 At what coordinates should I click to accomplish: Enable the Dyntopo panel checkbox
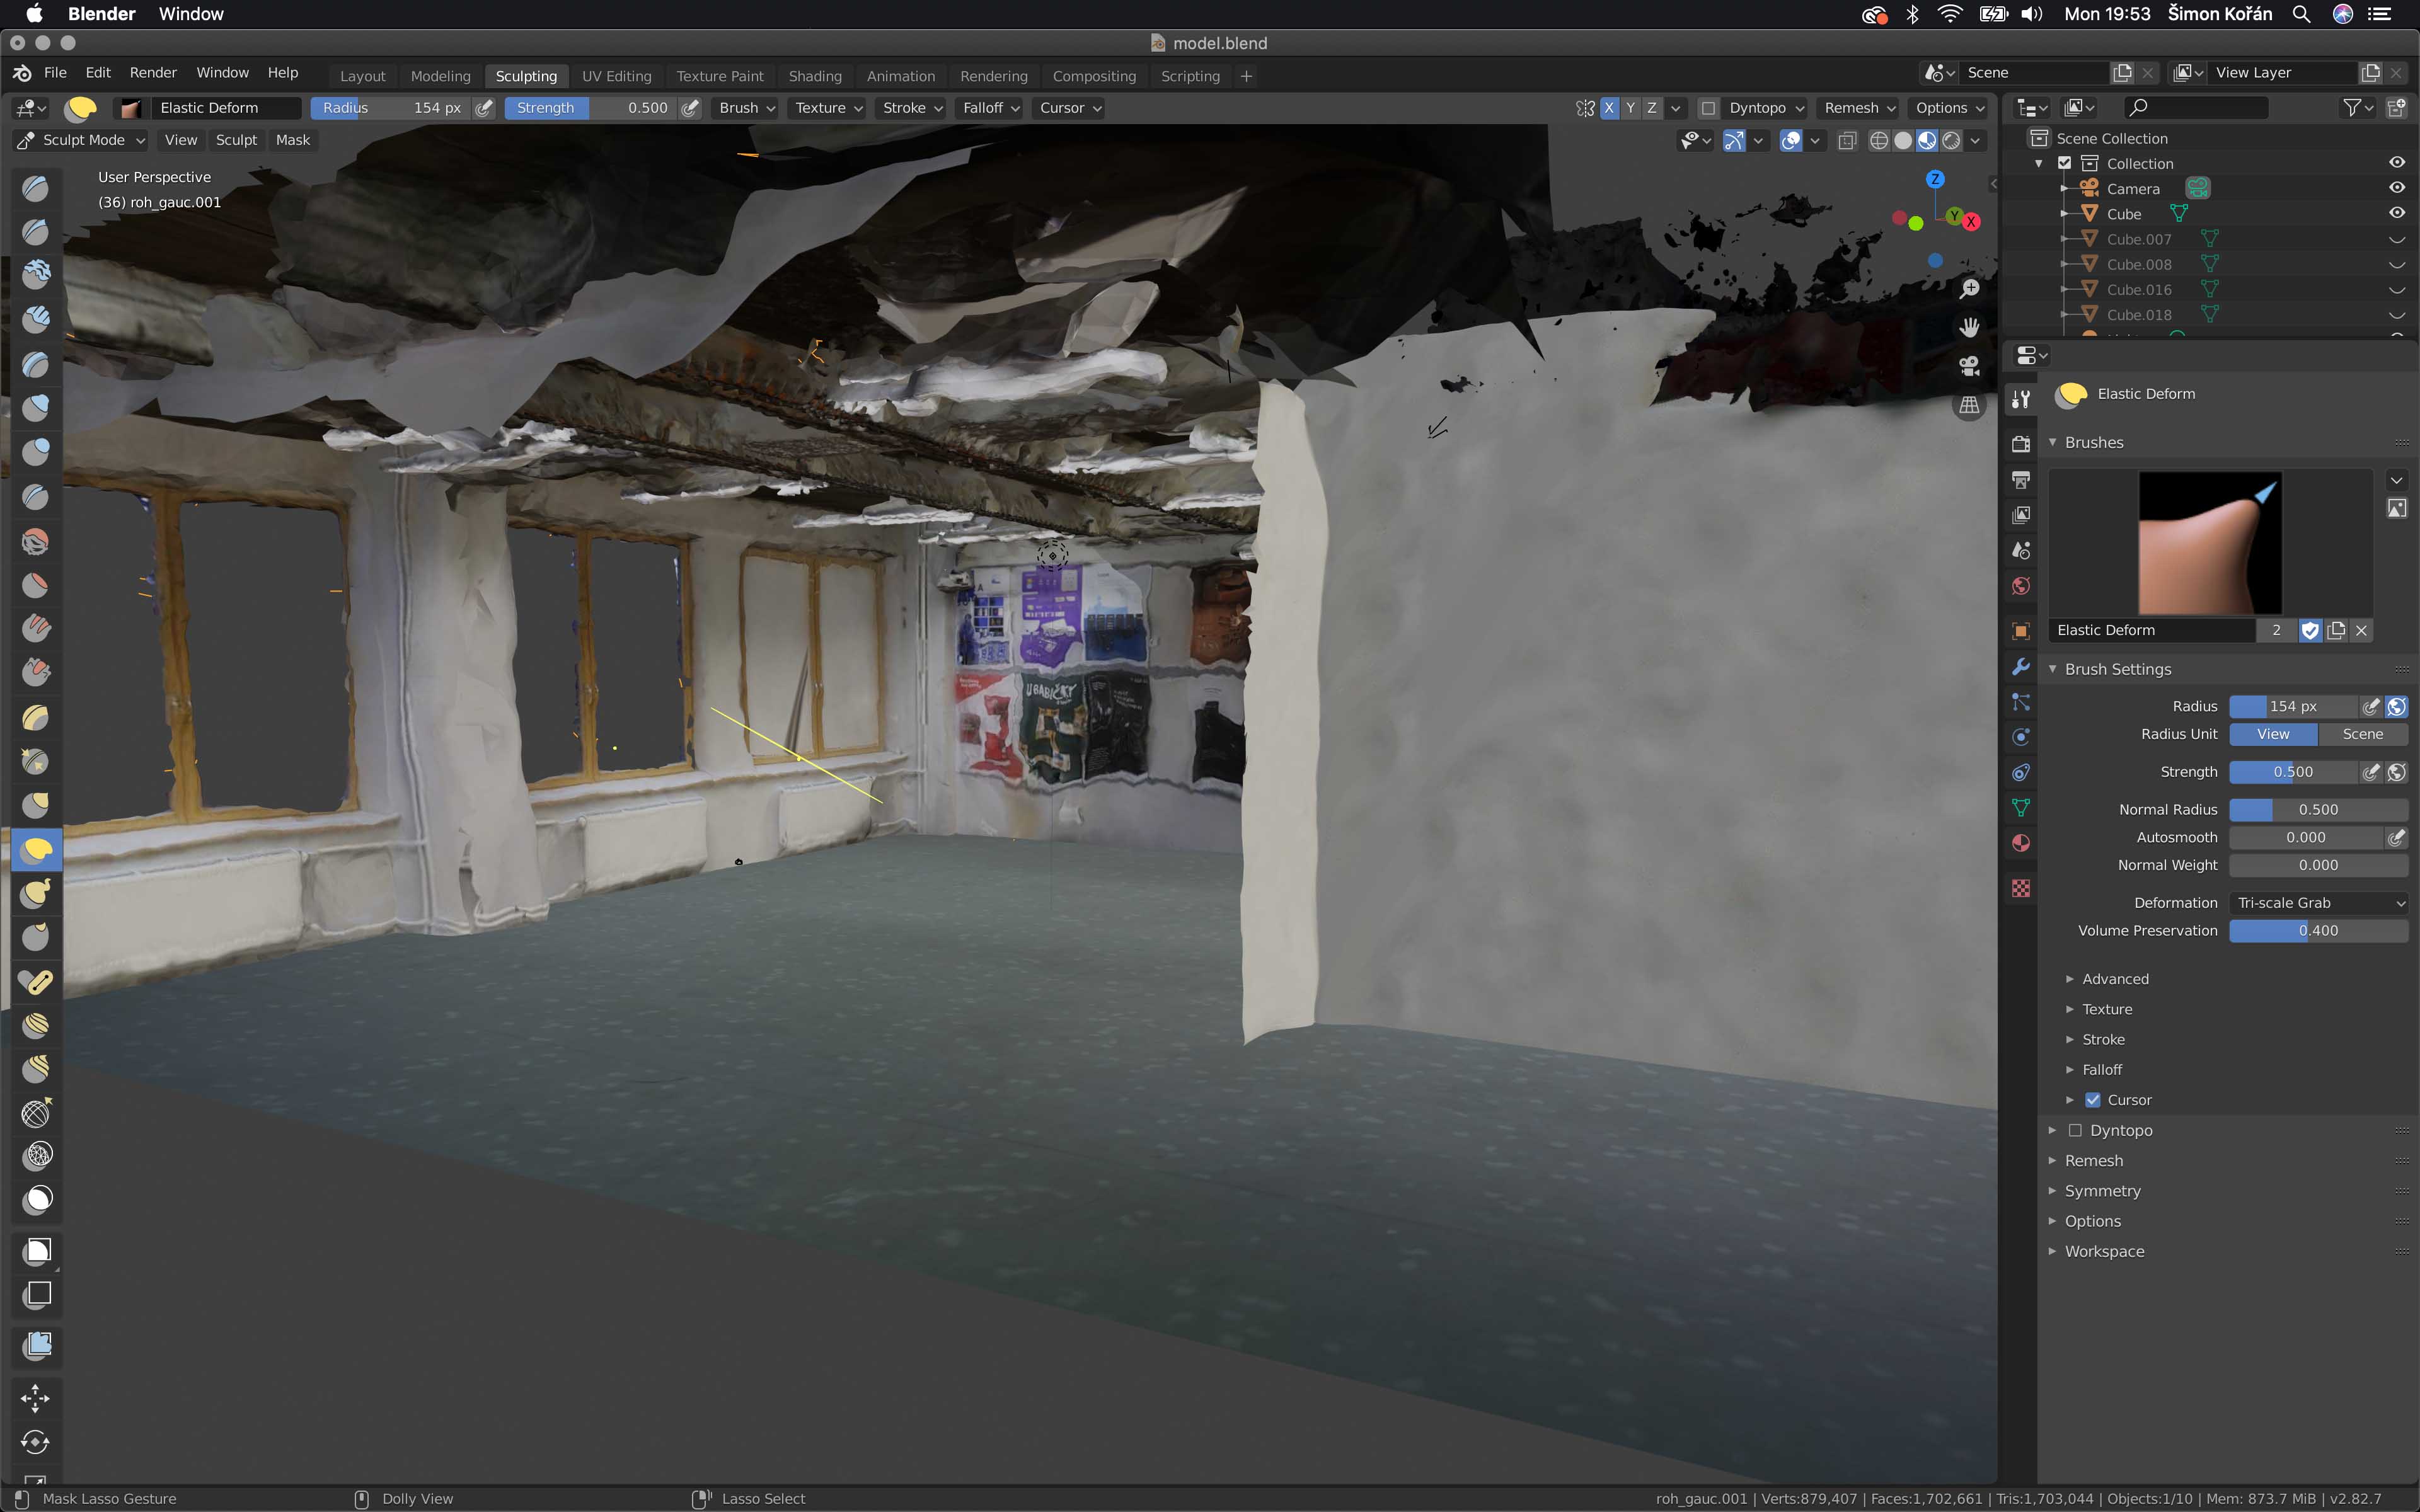pyautogui.click(x=2075, y=1130)
